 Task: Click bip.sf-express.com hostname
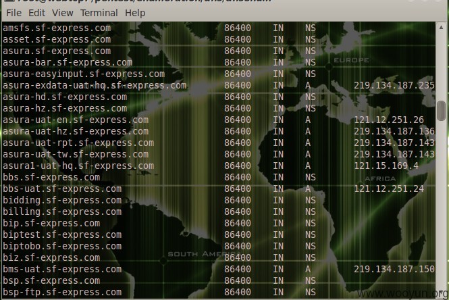pyautogui.click(x=51, y=223)
